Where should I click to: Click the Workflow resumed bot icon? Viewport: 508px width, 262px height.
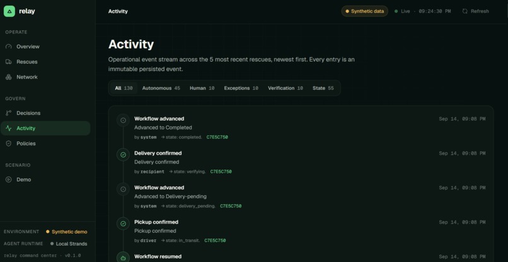[x=123, y=258]
